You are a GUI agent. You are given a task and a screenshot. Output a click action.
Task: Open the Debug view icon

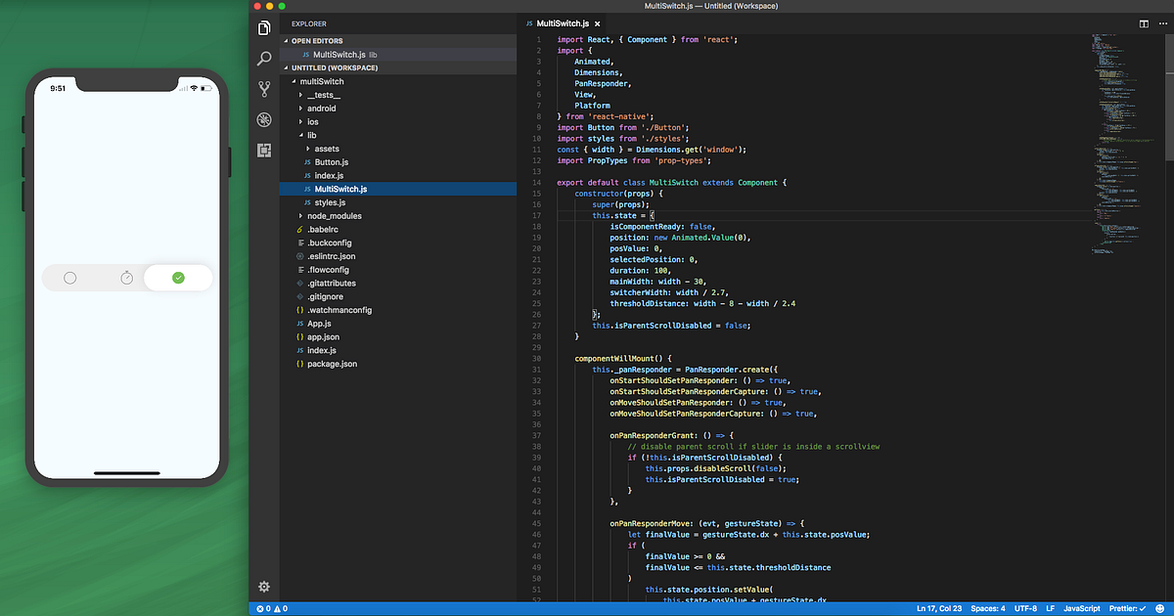click(263, 119)
